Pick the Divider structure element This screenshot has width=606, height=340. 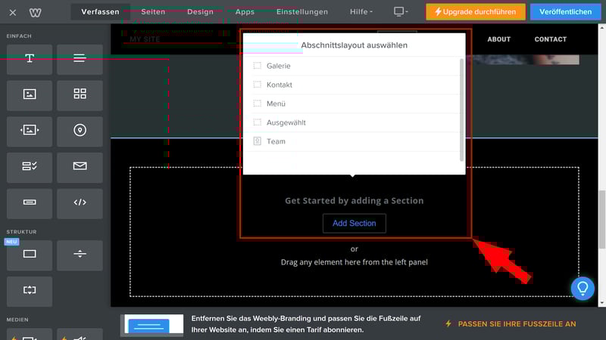(80, 255)
